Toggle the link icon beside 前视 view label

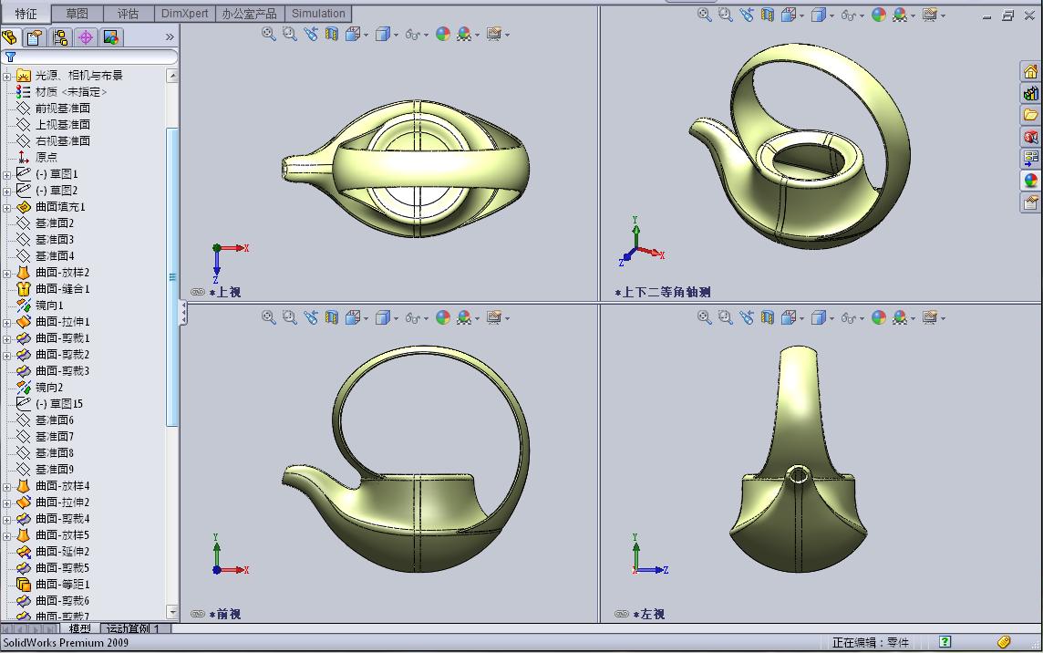198,614
